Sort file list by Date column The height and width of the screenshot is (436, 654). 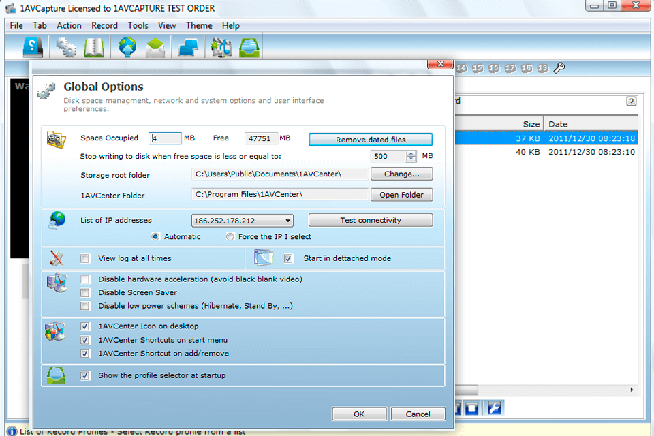coord(591,124)
